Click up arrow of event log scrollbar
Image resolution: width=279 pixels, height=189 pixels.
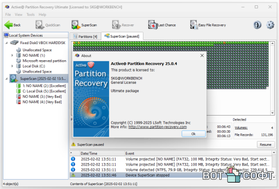pyautogui.click(x=274, y=153)
